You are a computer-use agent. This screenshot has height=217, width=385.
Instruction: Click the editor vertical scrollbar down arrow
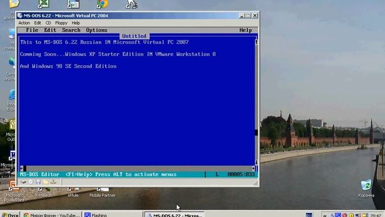point(256,162)
